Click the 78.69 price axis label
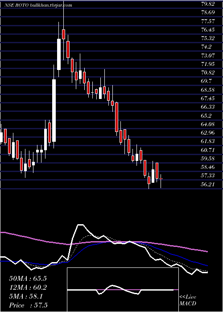 click(x=208, y=12)
